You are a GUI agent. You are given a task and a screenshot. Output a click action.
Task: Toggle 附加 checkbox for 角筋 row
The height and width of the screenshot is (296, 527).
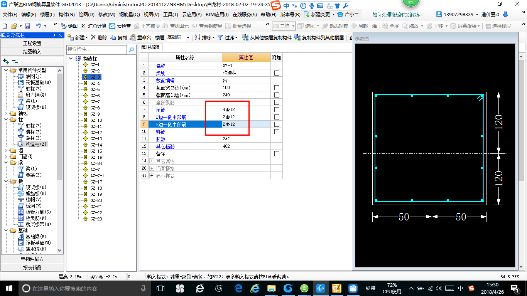point(277,110)
